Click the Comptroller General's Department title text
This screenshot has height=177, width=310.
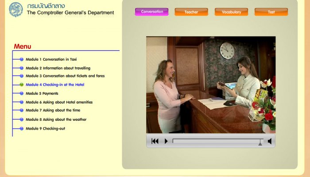[x=70, y=13]
